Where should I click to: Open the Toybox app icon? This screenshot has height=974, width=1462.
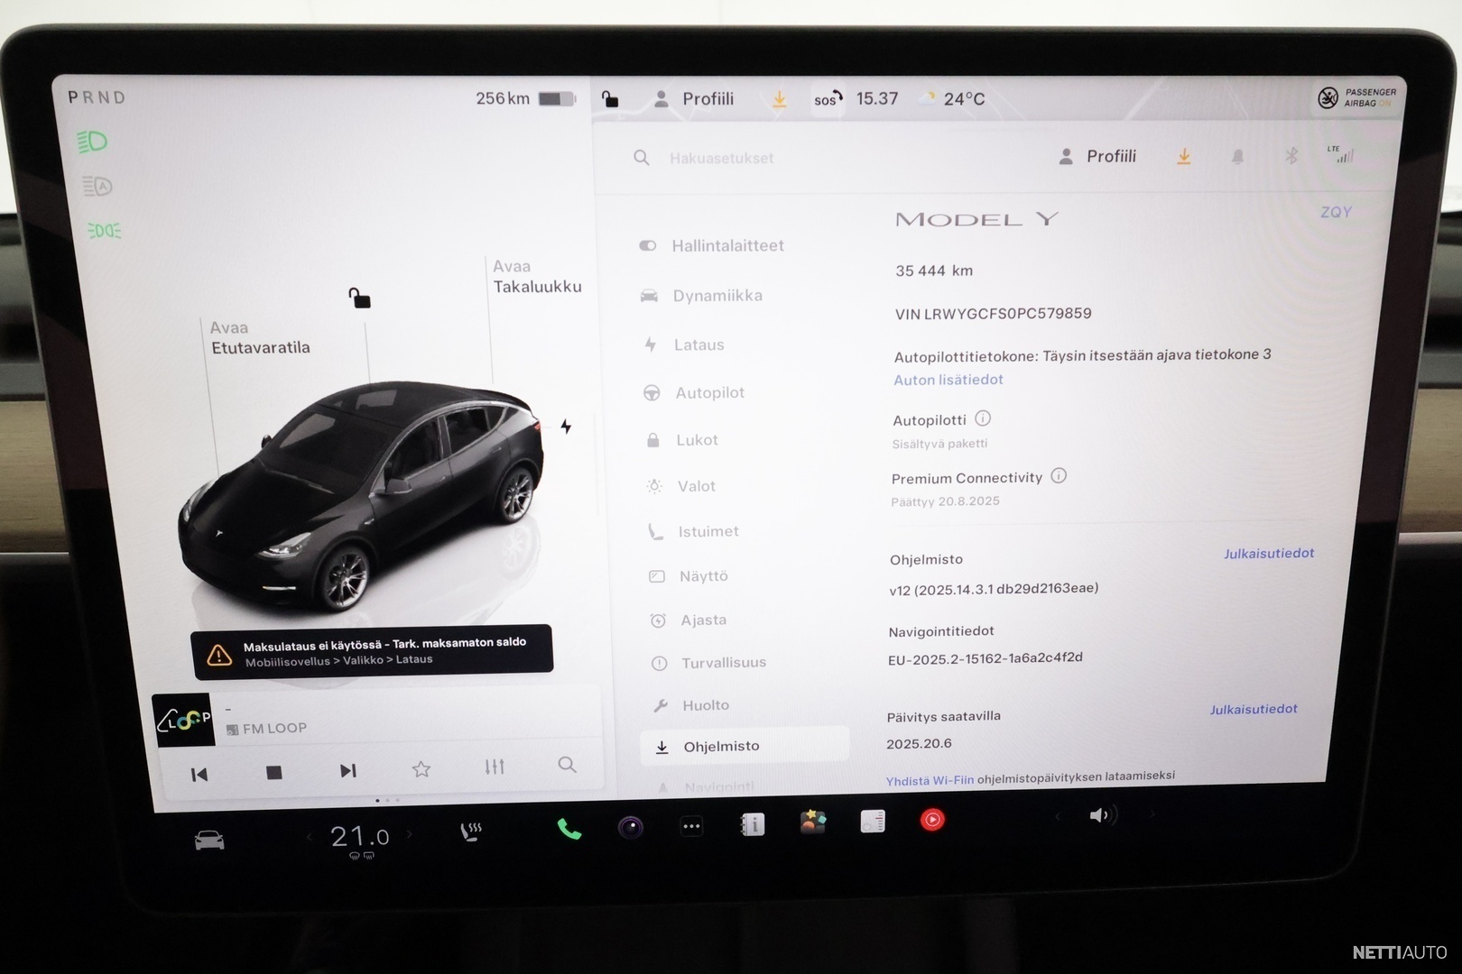(x=812, y=822)
